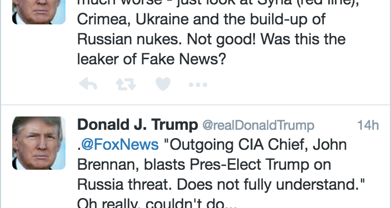Click the cut-off 'much worse - just look' top line
Viewport: 391px width, 208px height.
(x=218, y=3)
